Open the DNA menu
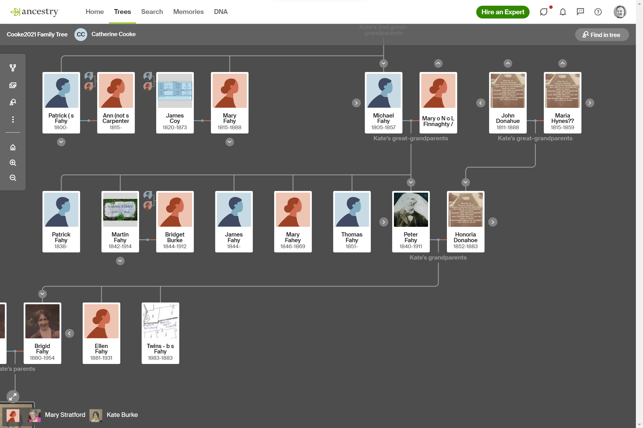Image resolution: width=643 pixels, height=428 pixels. coord(221,12)
